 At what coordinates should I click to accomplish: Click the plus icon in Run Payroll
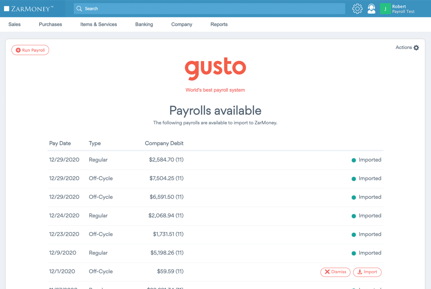click(x=18, y=50)
